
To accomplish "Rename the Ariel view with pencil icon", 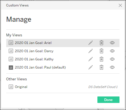I will (91, 43).
